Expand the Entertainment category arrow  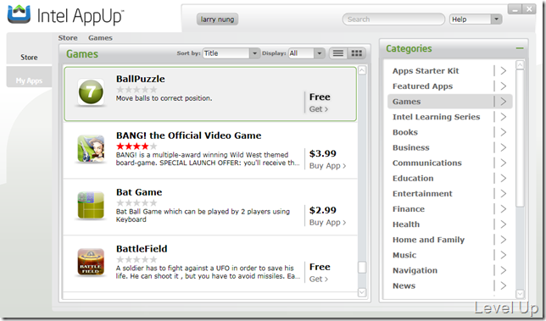503,193
